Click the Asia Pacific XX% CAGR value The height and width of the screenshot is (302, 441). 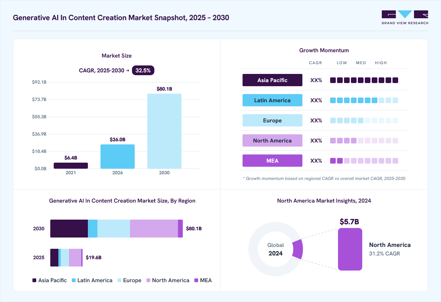click(x=316, y=80)
